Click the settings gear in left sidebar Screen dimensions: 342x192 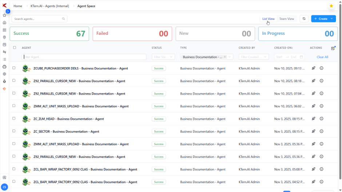tap(4, 74)
